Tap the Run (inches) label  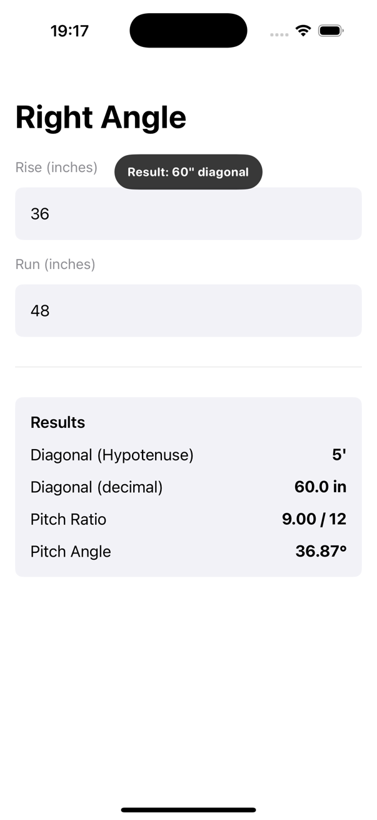[55, 265]
